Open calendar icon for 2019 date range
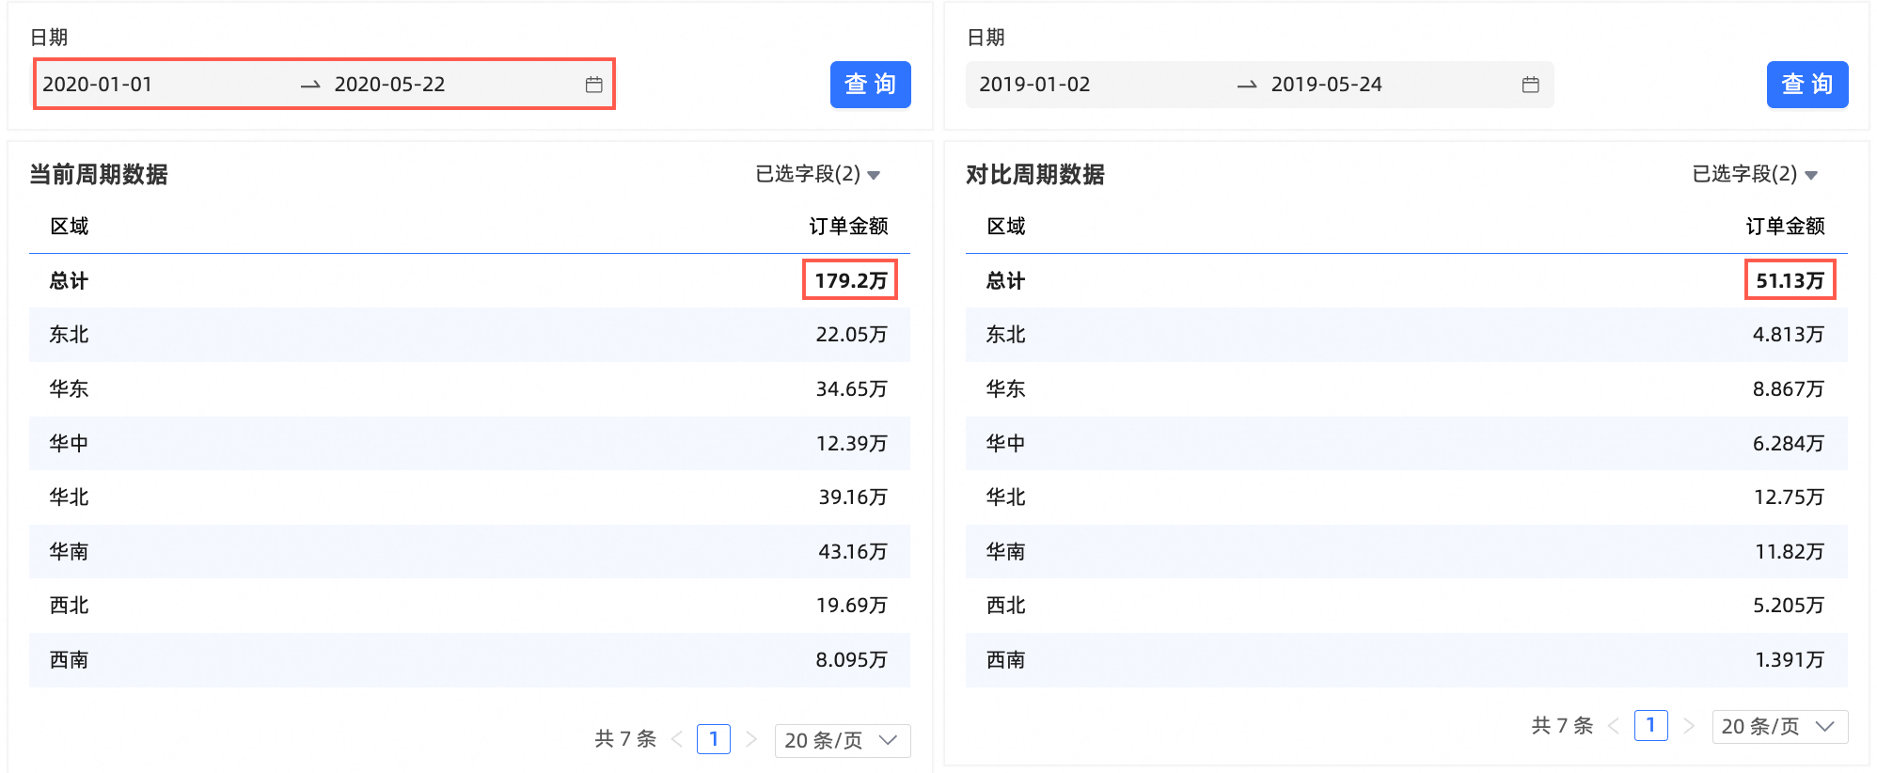Screen dimensions: 1877x773 (x=1530, y=85)
